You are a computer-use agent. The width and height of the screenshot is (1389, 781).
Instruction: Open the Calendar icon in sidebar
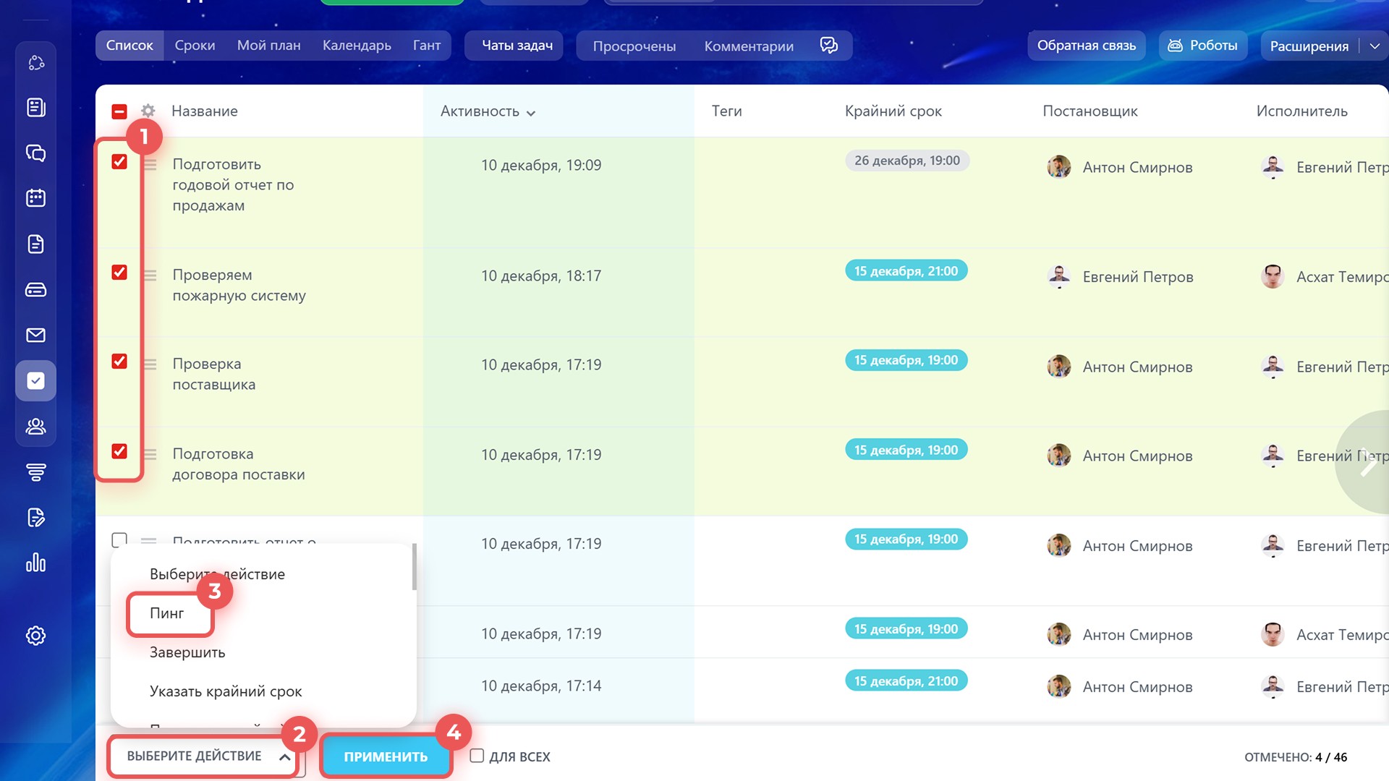[35, 198]
